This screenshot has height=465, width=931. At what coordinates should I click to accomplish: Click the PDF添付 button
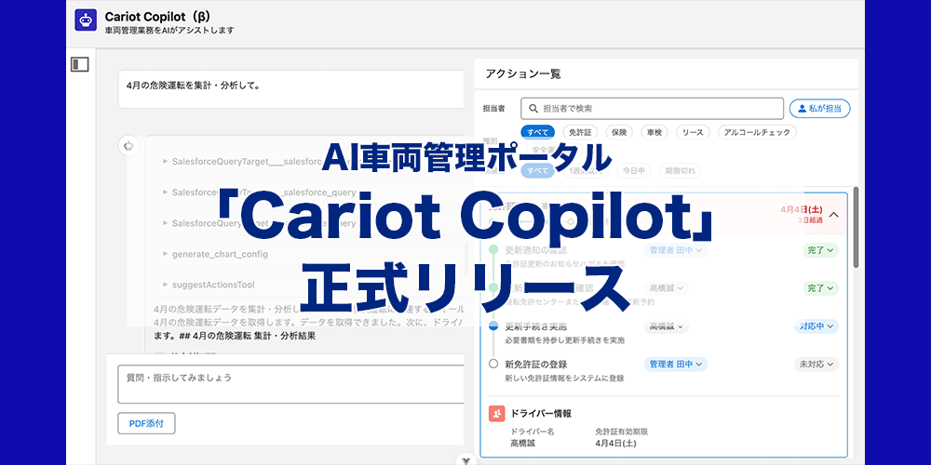click(146, 424)
